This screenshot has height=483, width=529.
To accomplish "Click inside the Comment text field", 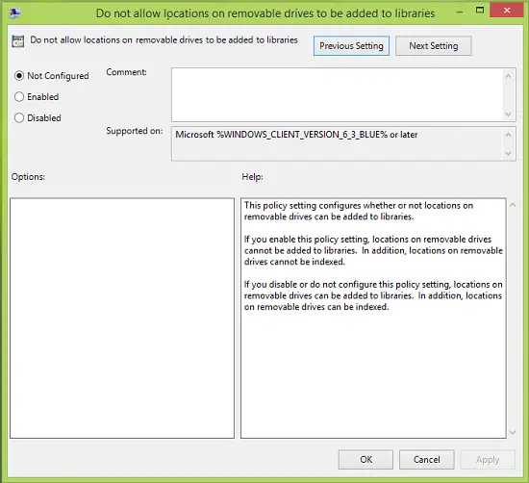I will 338,95.
